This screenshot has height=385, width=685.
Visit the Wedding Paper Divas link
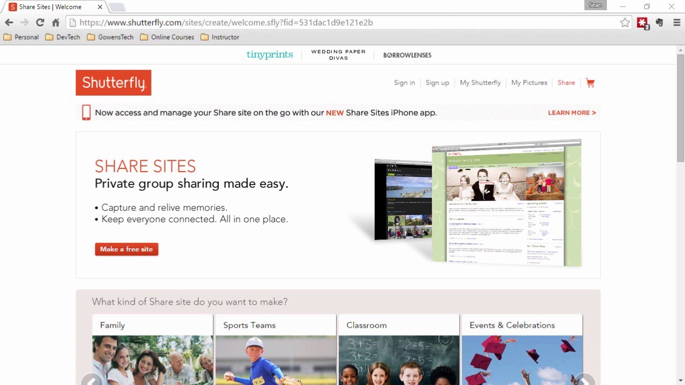click(338, 55)
